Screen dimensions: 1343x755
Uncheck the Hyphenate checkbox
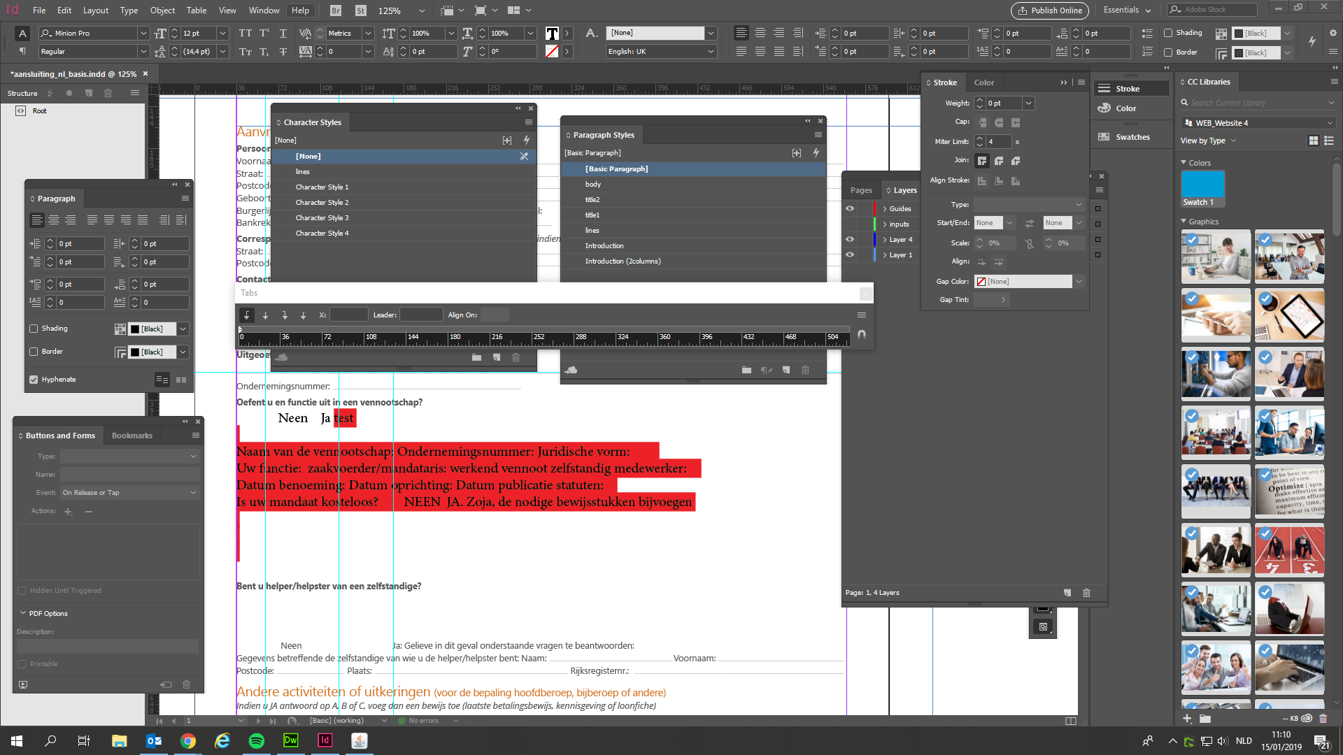pos(34,380)
